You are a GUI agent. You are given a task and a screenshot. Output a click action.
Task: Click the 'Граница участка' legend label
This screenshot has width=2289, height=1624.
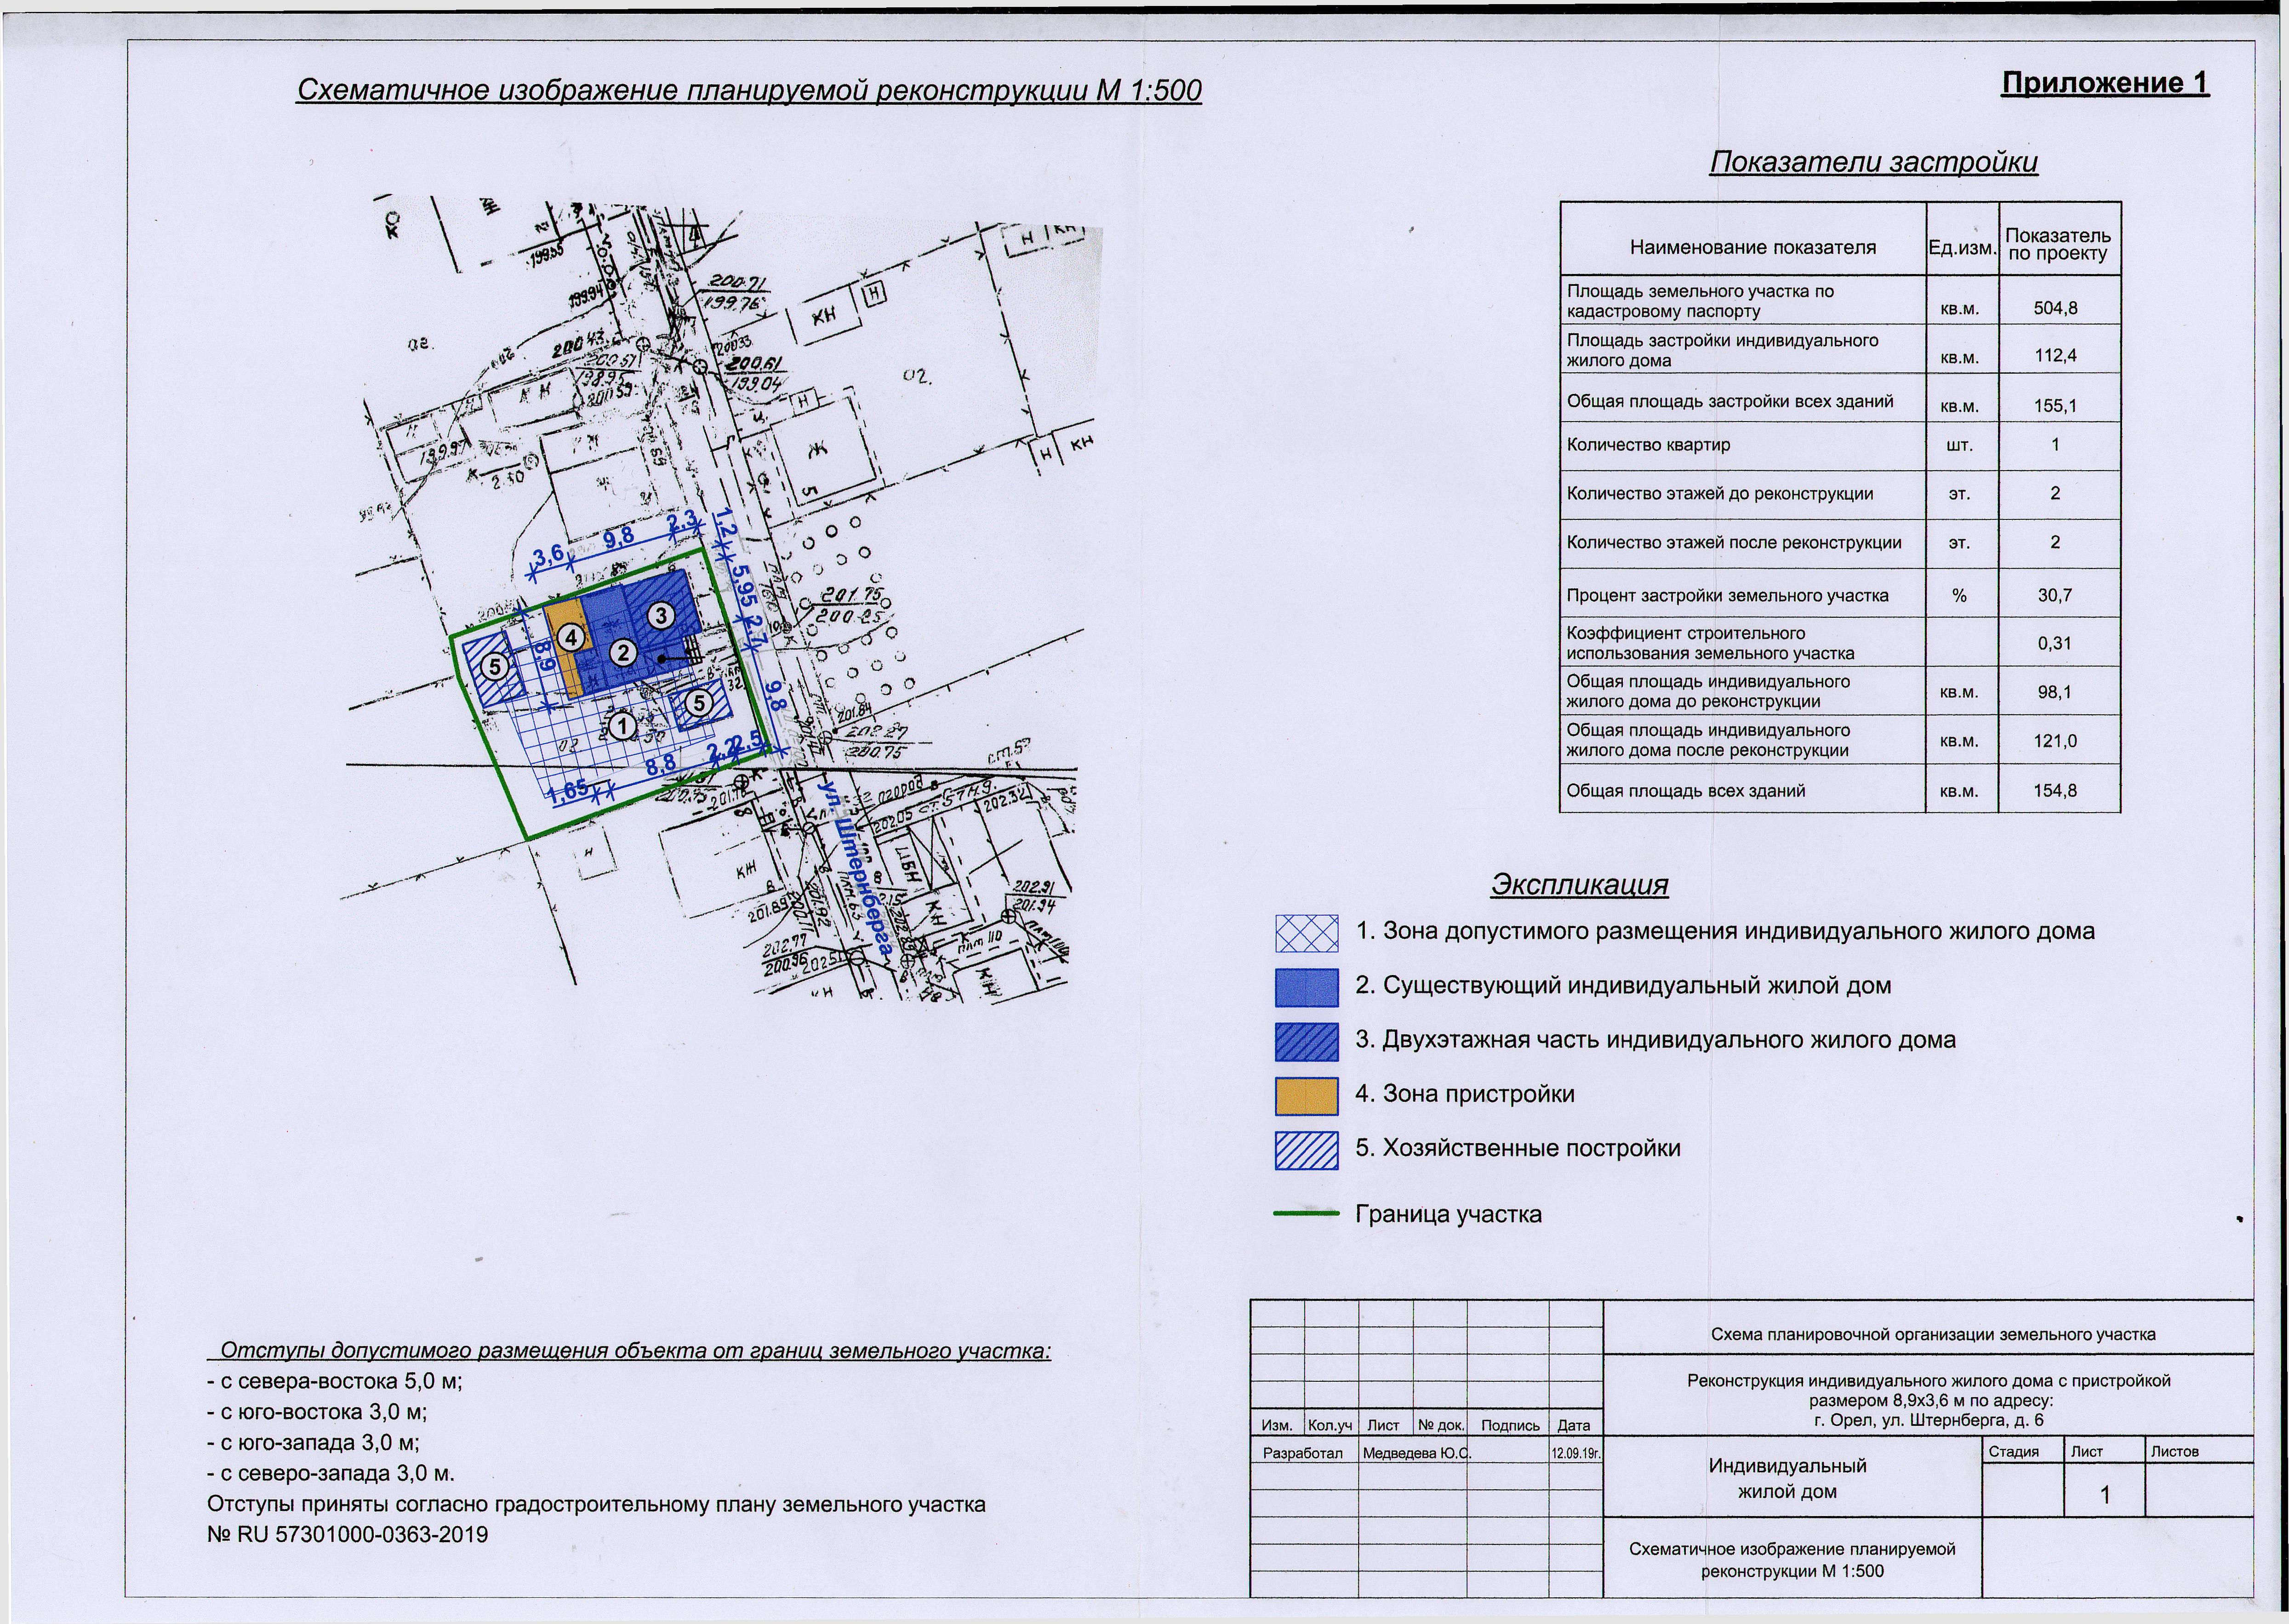pos(1448,1215)
